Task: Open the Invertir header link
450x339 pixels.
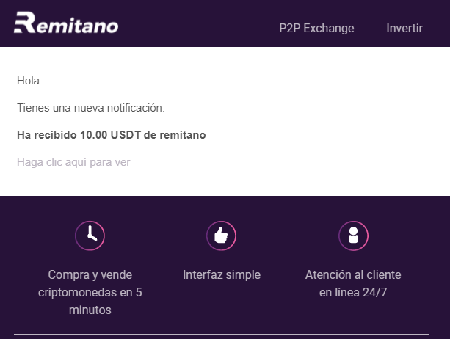Action: tap(404, 28)
